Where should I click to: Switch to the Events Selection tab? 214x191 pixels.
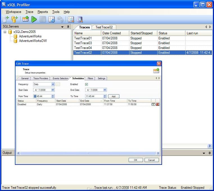(x=60, y=78)
